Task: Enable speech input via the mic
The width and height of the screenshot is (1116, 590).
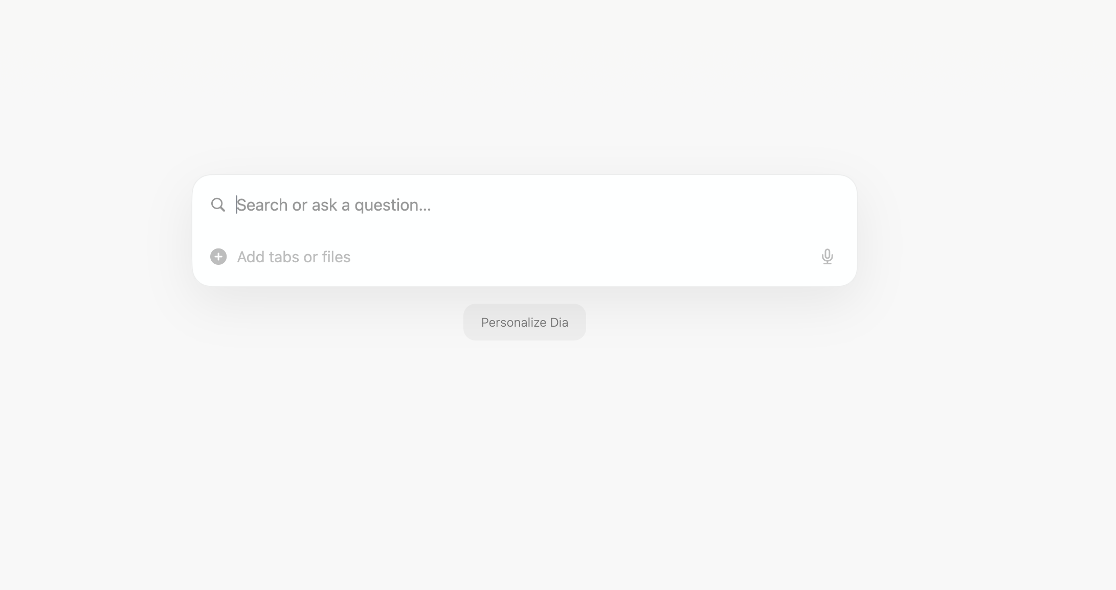Action: 827,257
